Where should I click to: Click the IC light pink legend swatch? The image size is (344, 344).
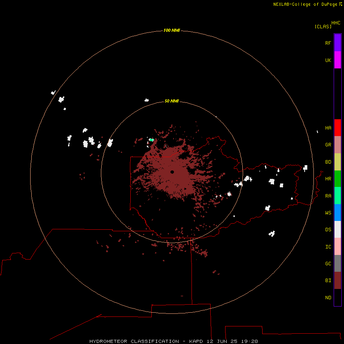tap(338, 247)
